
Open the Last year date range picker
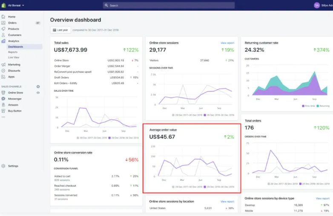point(60,30)
